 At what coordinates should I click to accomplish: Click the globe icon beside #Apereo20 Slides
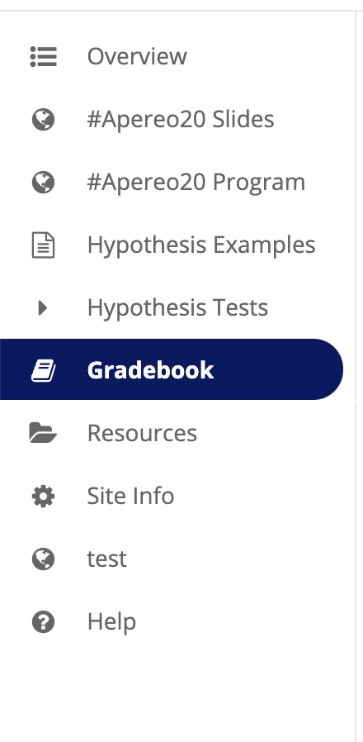44,119
